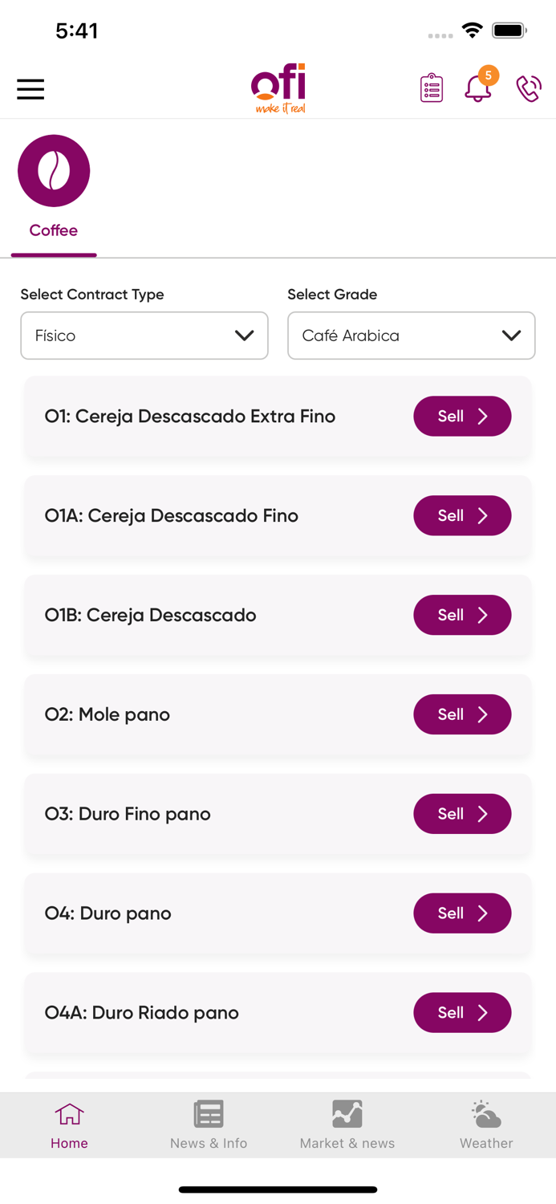Open Market & news section
The image size is (556, 1204).
(x=347, y=1124)
